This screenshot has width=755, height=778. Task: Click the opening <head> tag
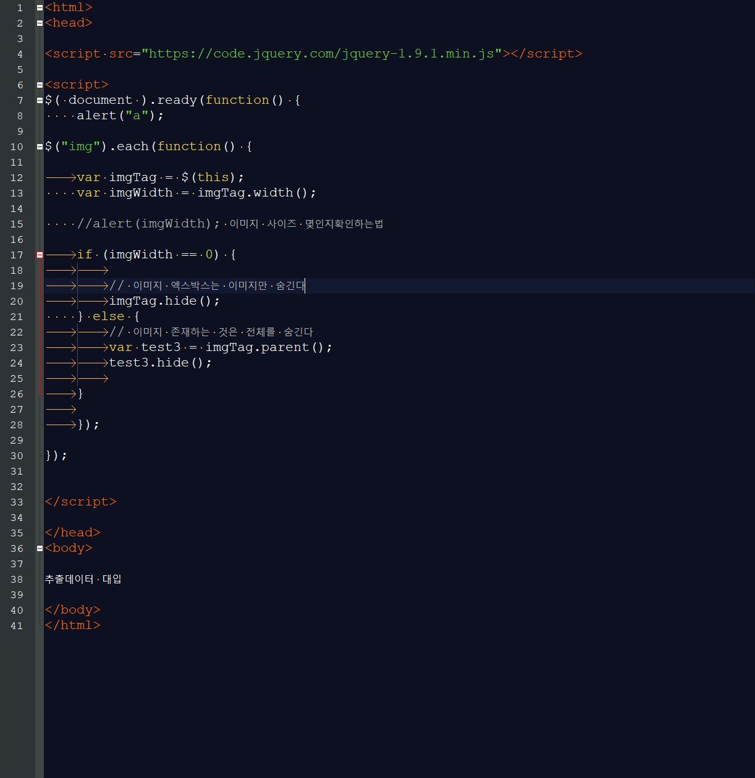point(69,23)
